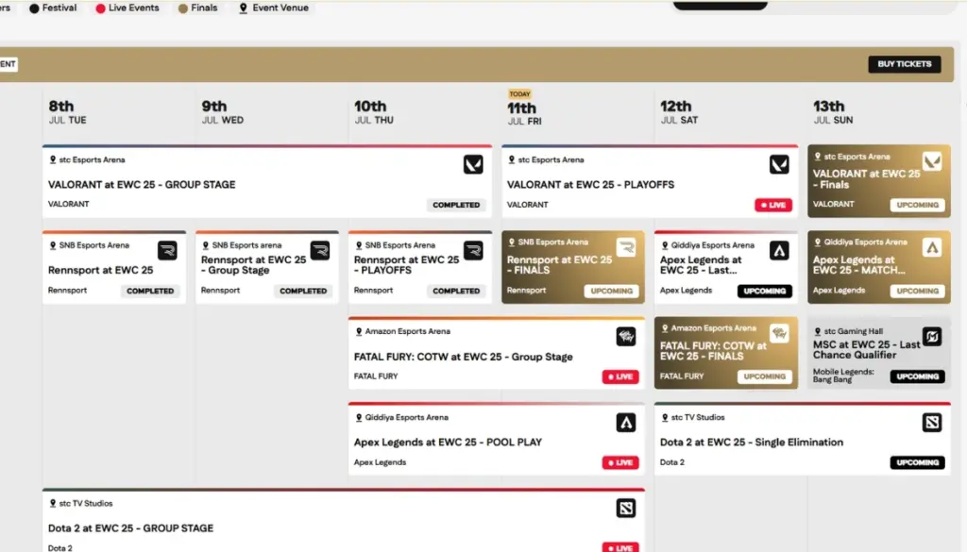Click the Fatal Fury logo on Group Stage card

pyautogui.click(x=626, y=336)
